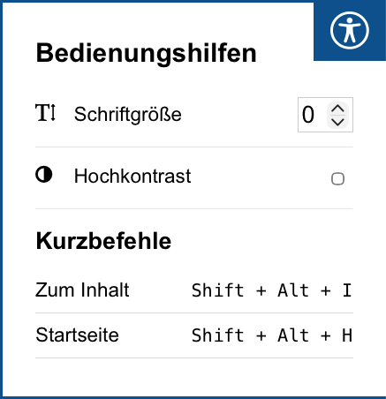This screenshot has height=399, width=386.
Task: Click Shift in the Zum Inhalt shortcut
Action: point(218,290)
